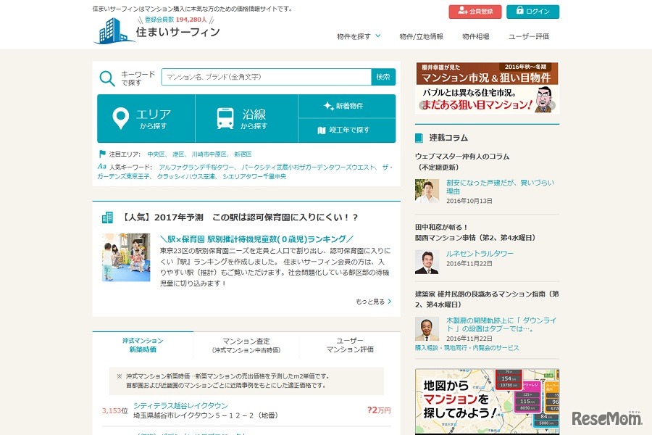Switch to the ユーザー マンション評価 tab
652x435 pixels.
point(350,345)
